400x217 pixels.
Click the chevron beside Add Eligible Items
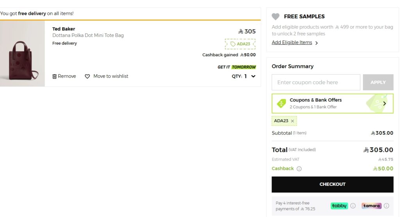316,43
